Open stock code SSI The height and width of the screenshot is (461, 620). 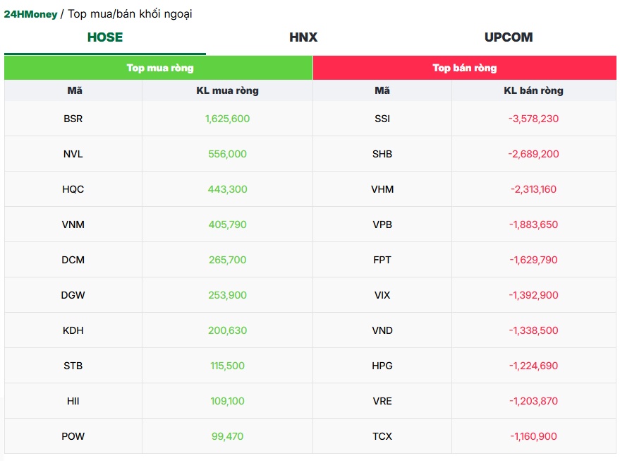pyautogui.click(x=382, y=119)
